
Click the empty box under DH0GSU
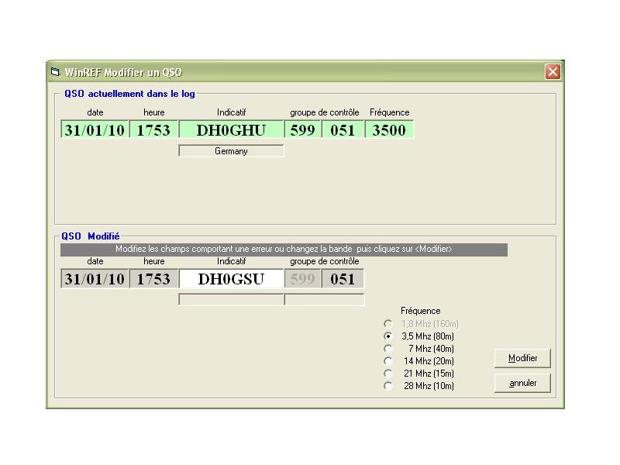click(x=231, y=299)
